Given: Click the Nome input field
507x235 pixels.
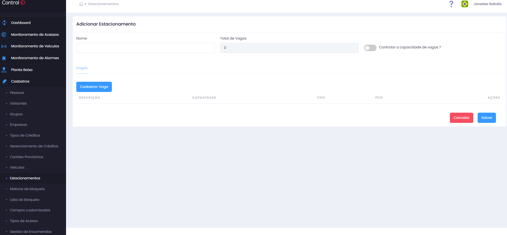Looking at the screenshot, I should pos(146,48).
